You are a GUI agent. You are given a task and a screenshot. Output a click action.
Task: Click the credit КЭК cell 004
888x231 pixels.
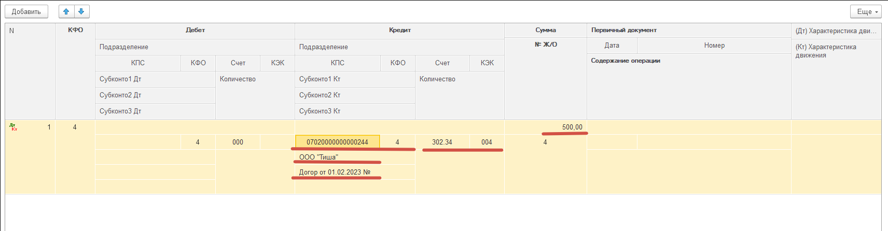487,142
